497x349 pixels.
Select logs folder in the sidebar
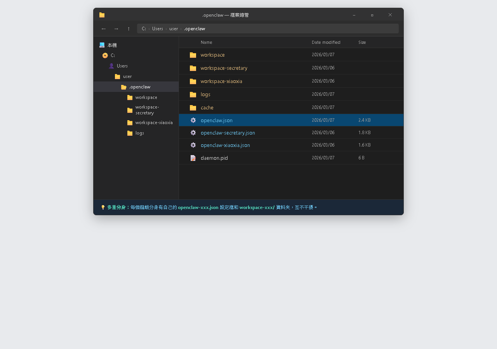(x=139, y=133)
